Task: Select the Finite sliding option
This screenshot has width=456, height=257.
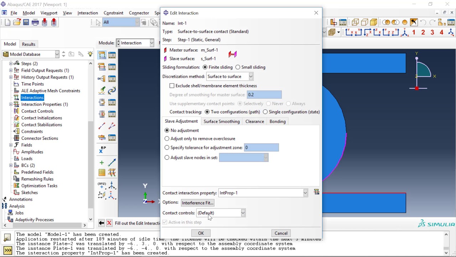Action: (x=205, y=67)
